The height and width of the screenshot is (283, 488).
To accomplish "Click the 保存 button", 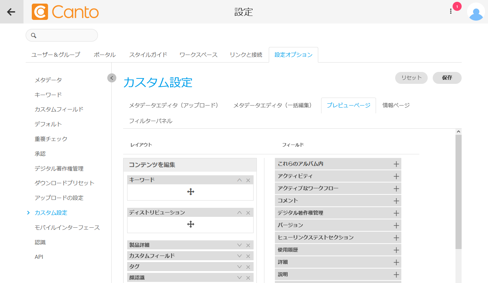I will tap(447, 78).
